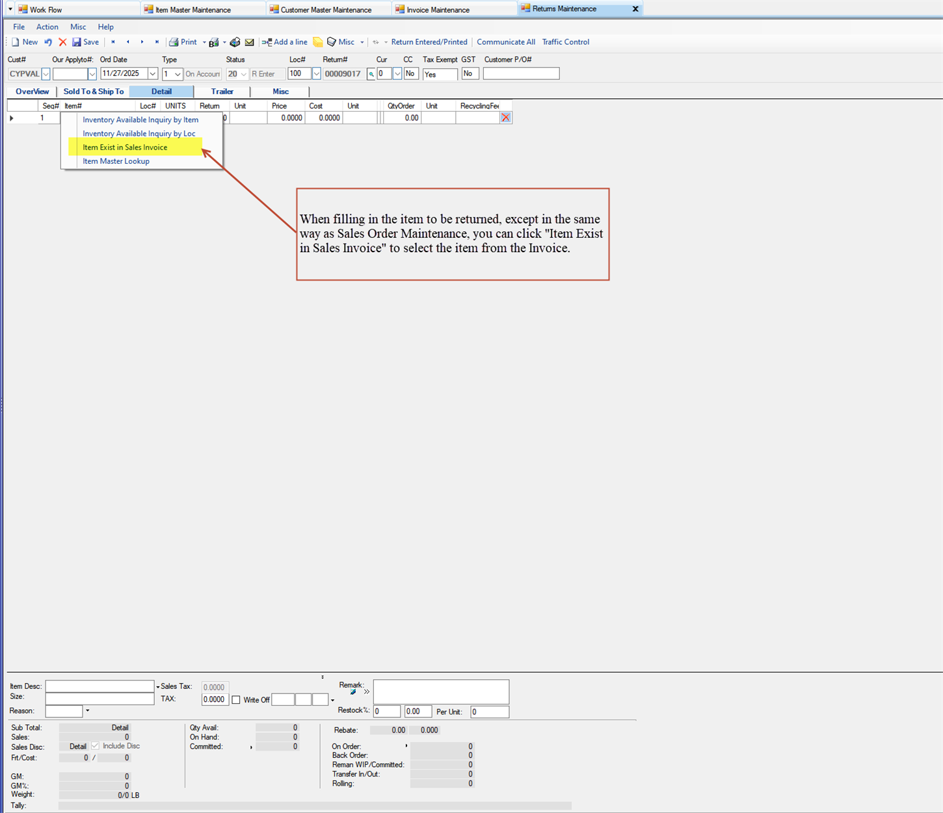Viewport: 943px width, 813px height.
Task: Click the undo arrow icon in toolbar
Action: pos(48,42)
